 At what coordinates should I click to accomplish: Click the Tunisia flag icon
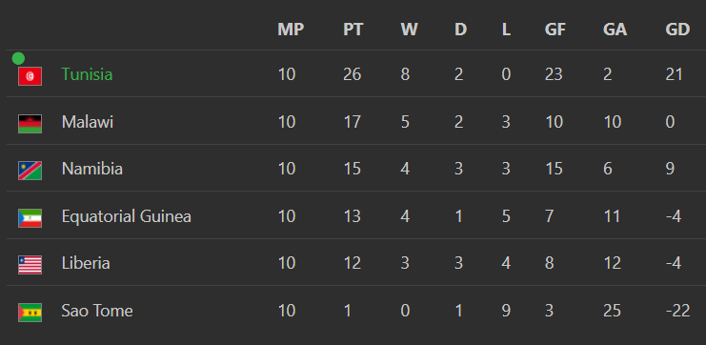(30, 76)
